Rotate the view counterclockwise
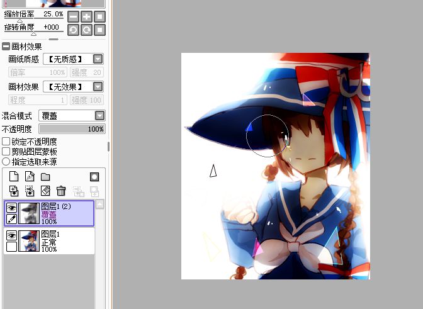The image size is (423, 309). click(73, 30)
